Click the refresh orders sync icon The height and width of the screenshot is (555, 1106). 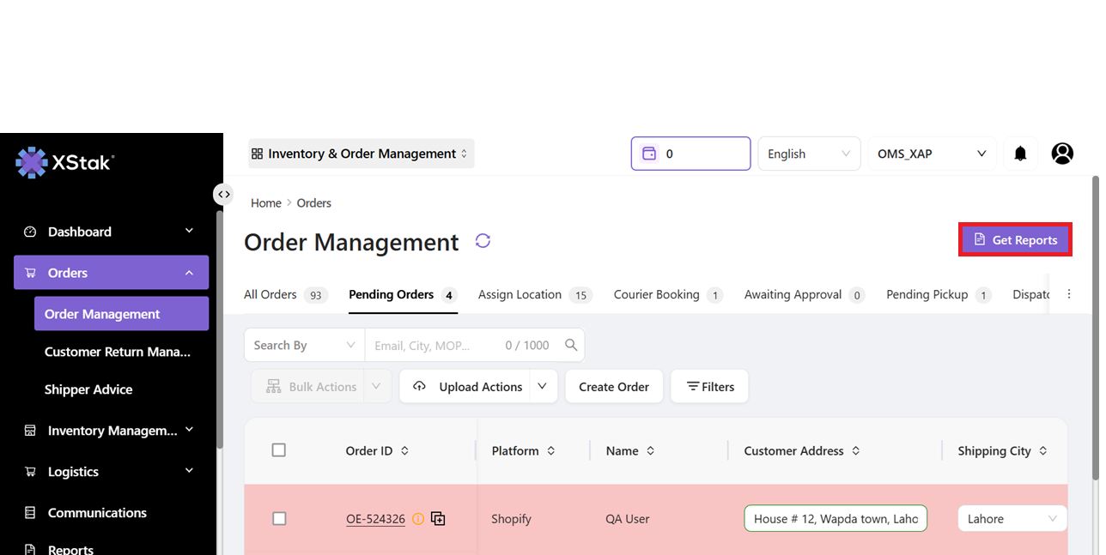coord(483,241)
